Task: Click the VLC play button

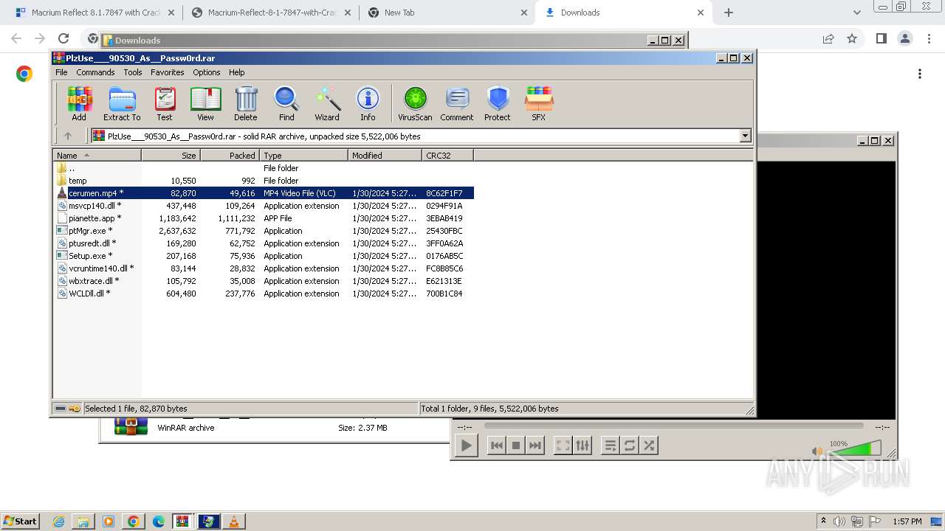Action: pyautogui.click(x=466, y=445)
